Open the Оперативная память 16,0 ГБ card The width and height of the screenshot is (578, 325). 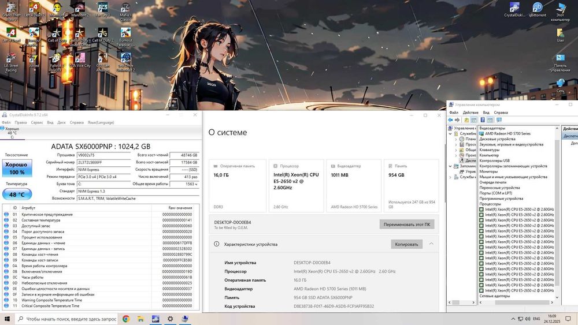[x=238, y=186]
